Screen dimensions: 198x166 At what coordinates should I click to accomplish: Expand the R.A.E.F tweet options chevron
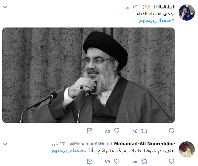click(5, 7)
